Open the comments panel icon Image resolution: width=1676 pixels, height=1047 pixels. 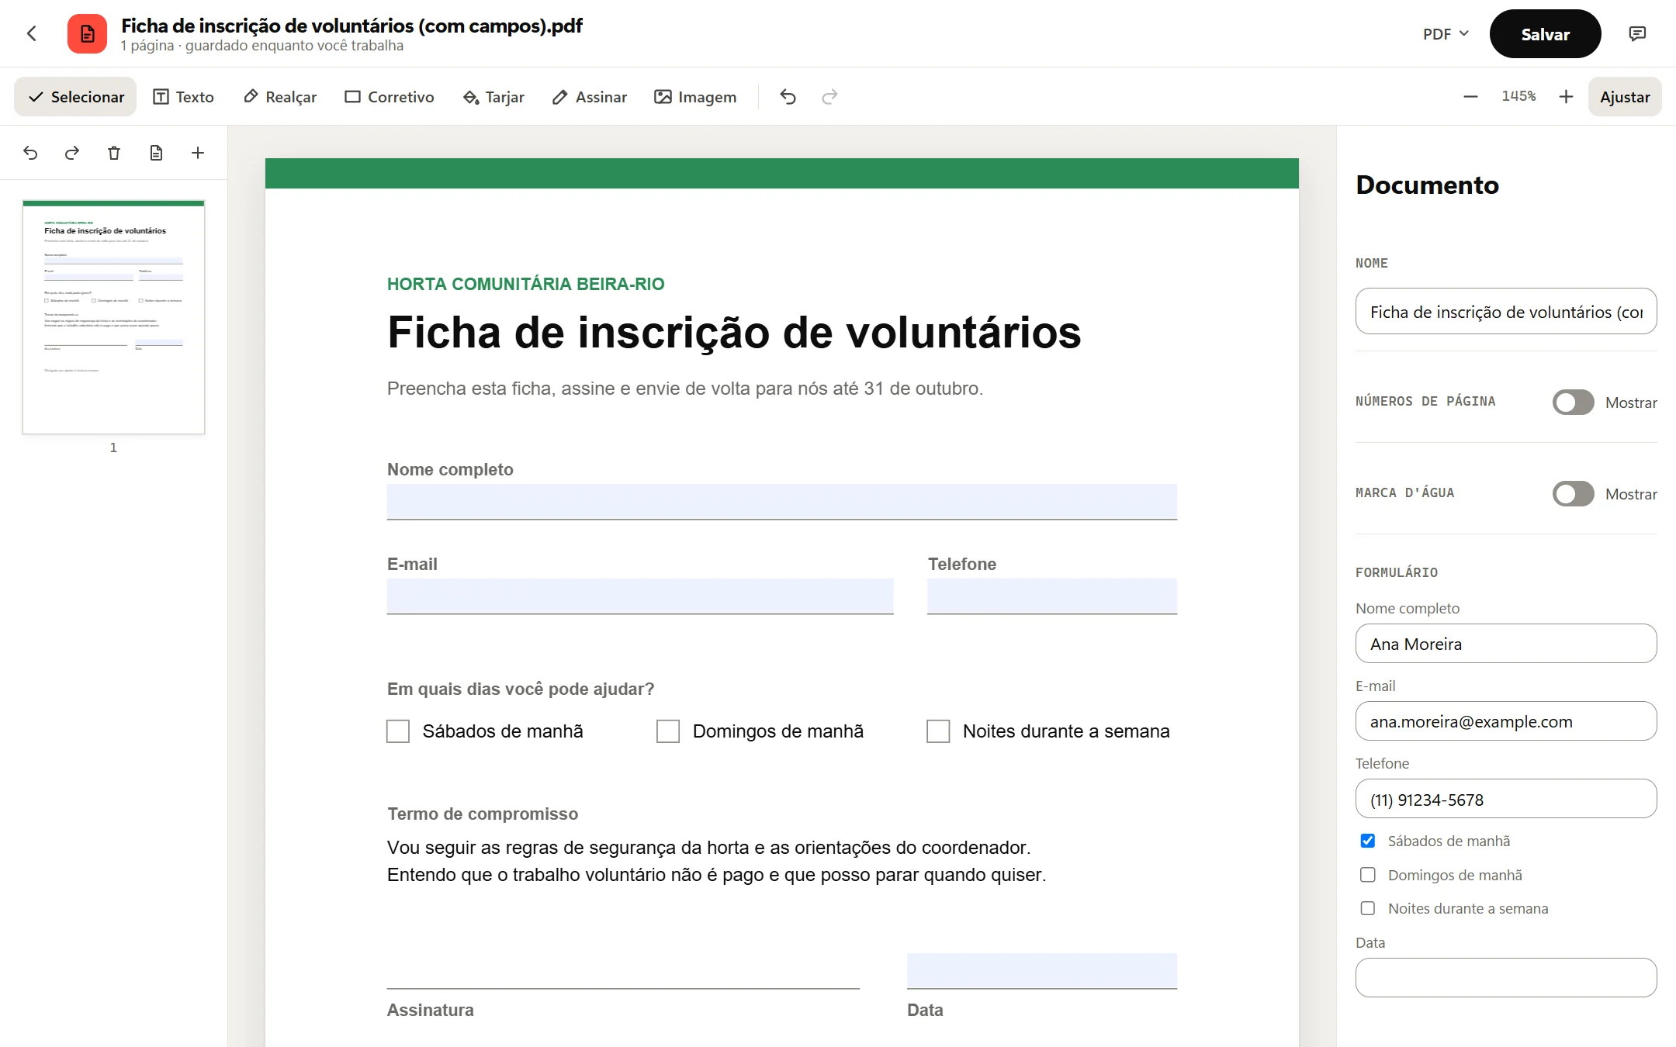click(1637, 33)
